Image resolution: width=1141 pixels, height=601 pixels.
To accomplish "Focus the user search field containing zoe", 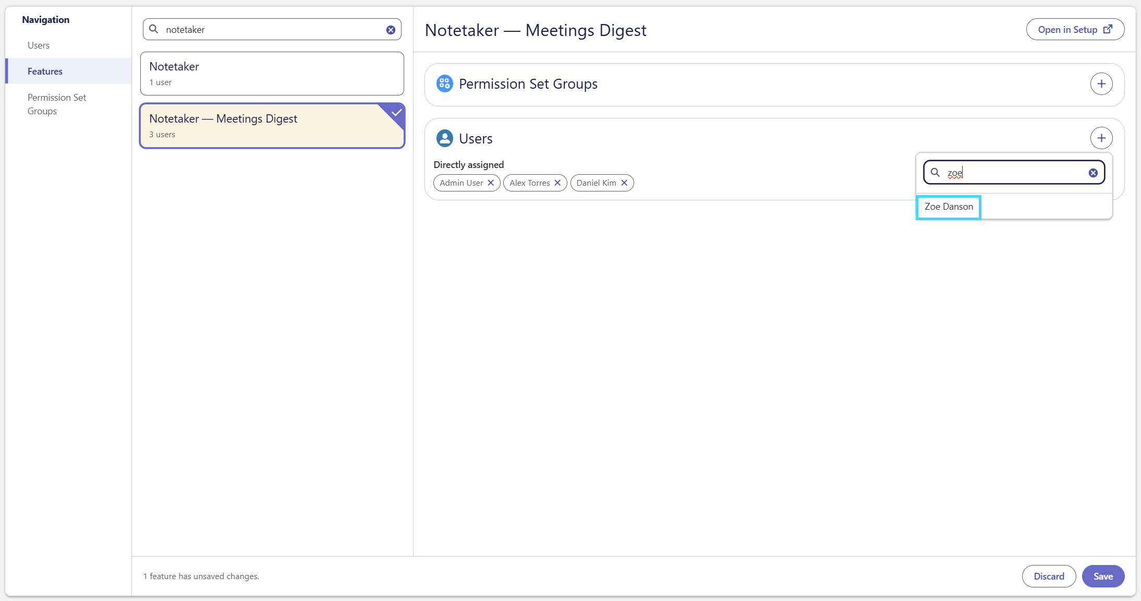I will [1014, 173].
